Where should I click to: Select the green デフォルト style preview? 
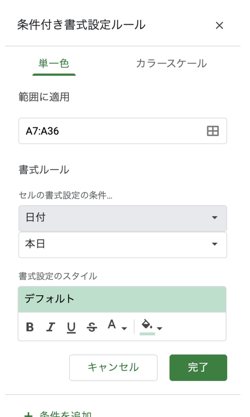coord(122,299)
